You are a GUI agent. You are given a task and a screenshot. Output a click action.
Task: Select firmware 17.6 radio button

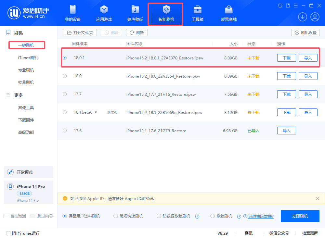point(65,131)
